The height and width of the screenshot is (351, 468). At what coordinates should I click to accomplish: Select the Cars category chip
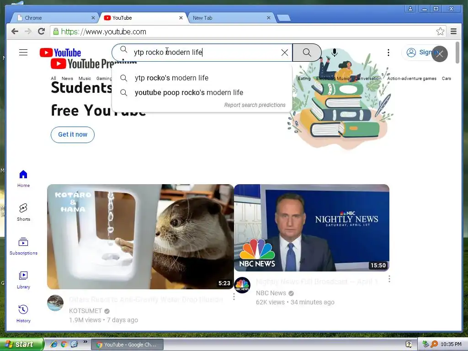point(446,79)
